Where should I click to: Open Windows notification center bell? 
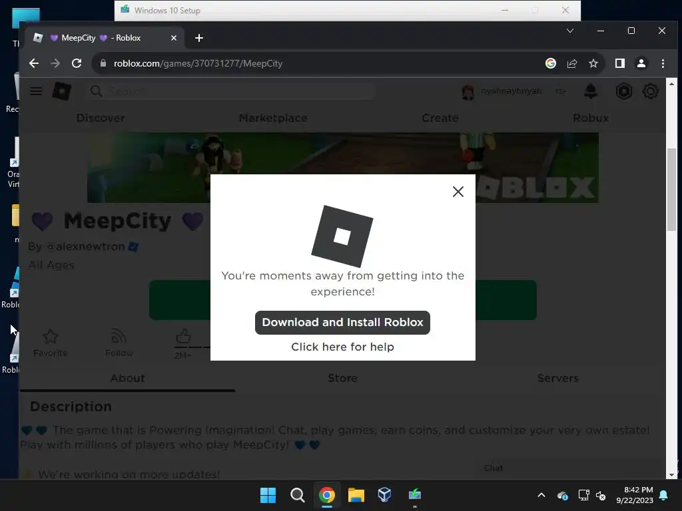663,495
